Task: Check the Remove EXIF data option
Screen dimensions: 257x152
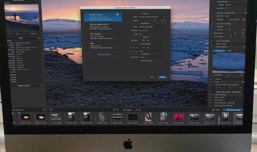Action: click(146, 61)
